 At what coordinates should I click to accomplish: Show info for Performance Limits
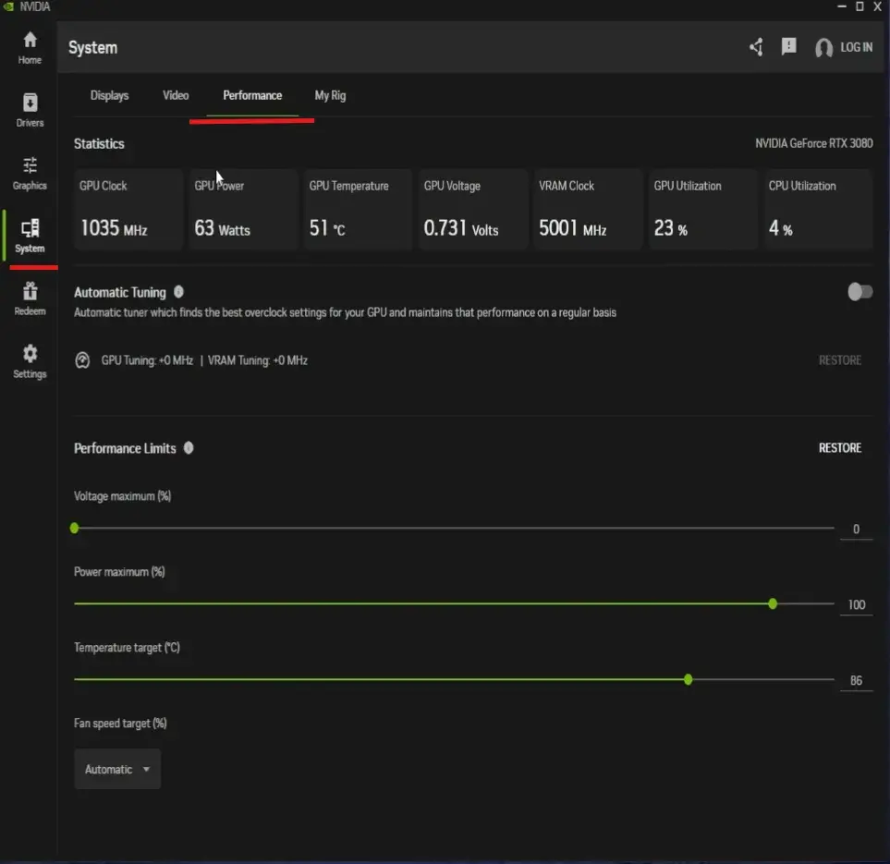[189, 448]
